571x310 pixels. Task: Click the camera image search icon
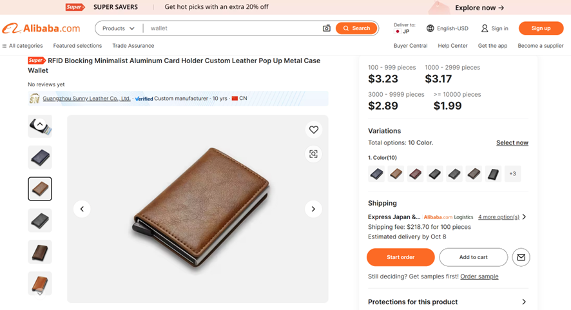[x=326, y=28]
